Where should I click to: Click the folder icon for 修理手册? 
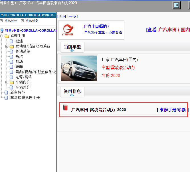(x=7, y=36)
